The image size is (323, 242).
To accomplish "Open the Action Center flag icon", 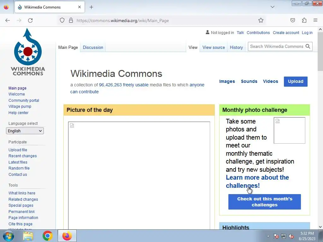I will coord(276,236).
